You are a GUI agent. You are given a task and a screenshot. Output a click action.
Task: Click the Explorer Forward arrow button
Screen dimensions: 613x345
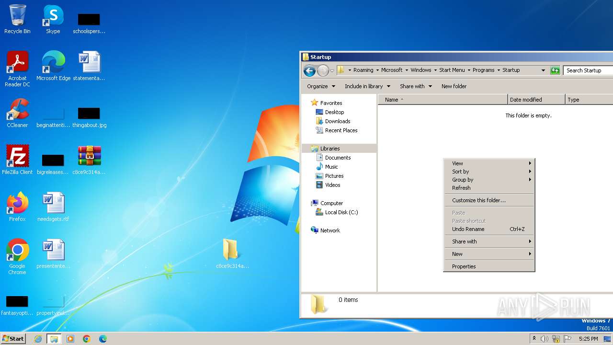323,71
